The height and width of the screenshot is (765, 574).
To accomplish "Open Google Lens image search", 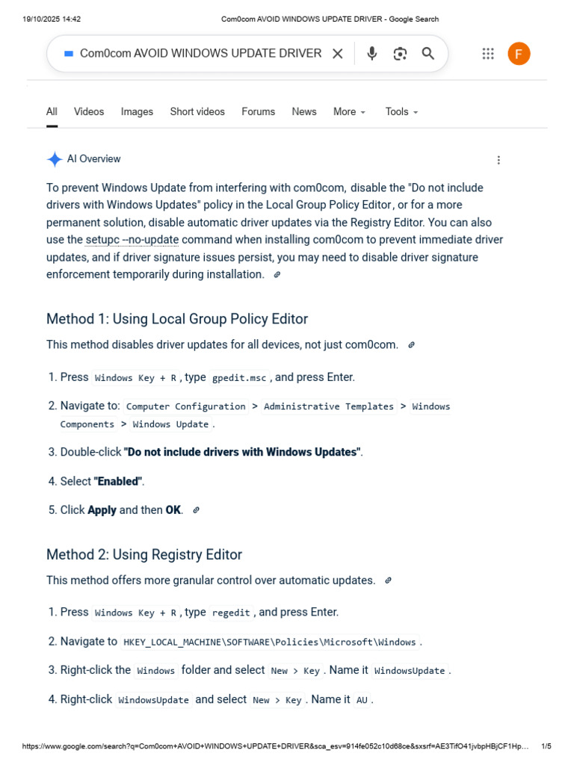I will click(x=400, y=54).
